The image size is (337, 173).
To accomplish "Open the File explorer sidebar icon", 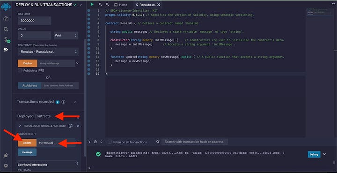I will [x=6, y=19].
